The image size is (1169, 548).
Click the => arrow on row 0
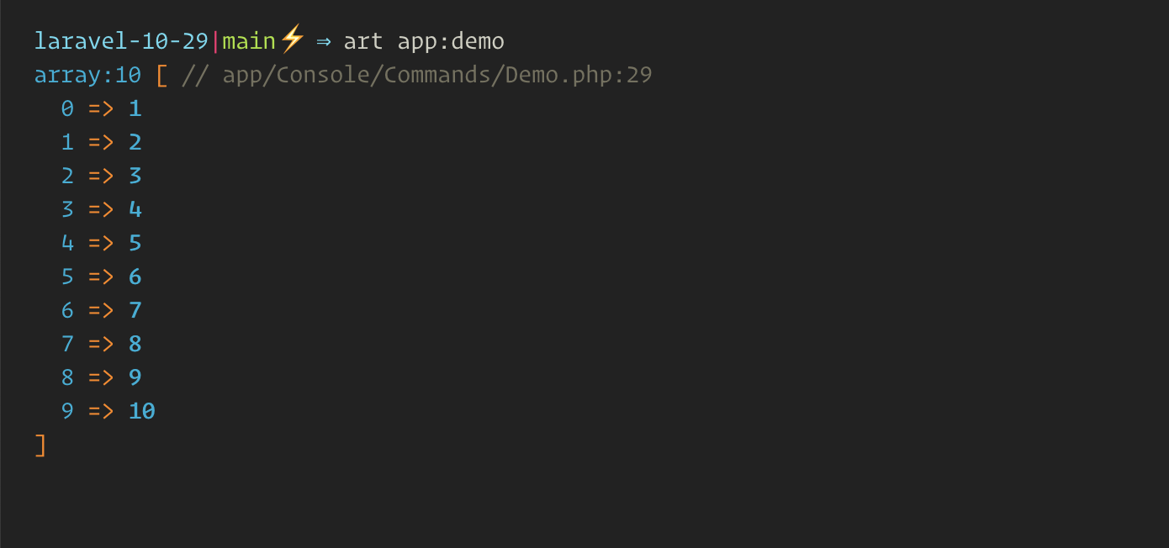[101, 108]
